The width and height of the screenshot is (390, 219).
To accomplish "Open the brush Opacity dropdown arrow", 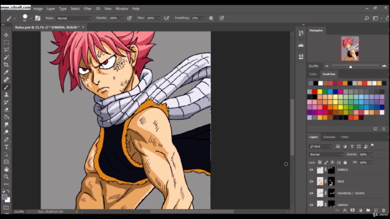I will click(x=121, y=18).
